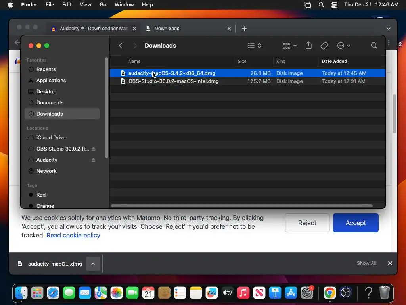This screenshot has height=305, width=406.
Task: Select Network in Finder sidebar
Action: coord(62,171)
